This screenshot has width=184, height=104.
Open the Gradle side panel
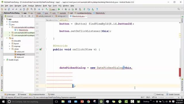(182, 19)
